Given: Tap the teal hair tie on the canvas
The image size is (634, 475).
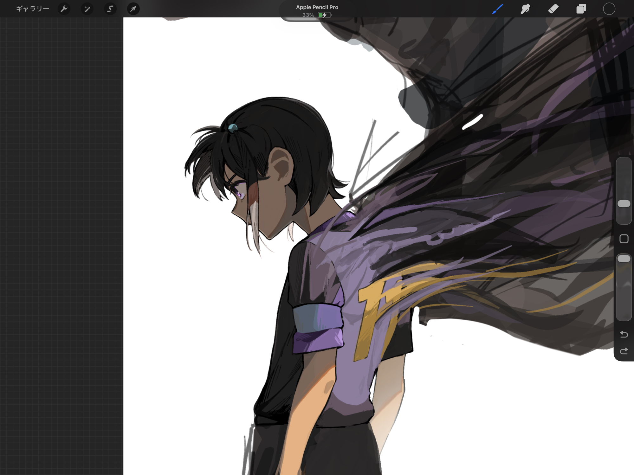Looking at the screenshot, I should click(x=233, y=128).
